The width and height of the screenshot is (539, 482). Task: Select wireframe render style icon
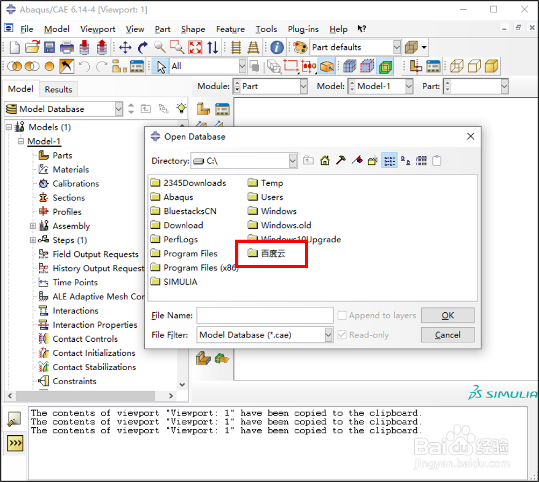tap(457, 66)
